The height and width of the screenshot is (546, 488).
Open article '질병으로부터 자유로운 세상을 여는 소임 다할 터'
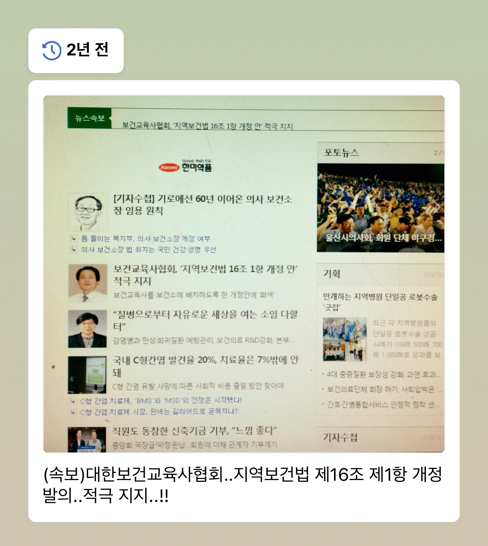tap(205, 320)
